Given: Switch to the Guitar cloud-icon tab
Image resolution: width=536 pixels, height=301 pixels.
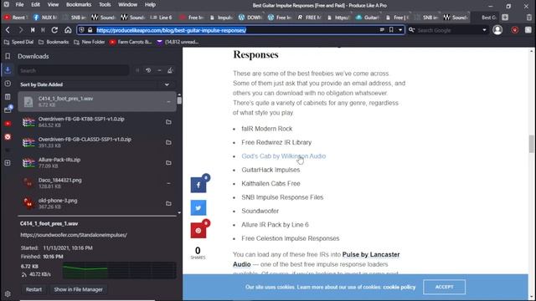Looking at the screenshot, I should [x=368, y=18].
